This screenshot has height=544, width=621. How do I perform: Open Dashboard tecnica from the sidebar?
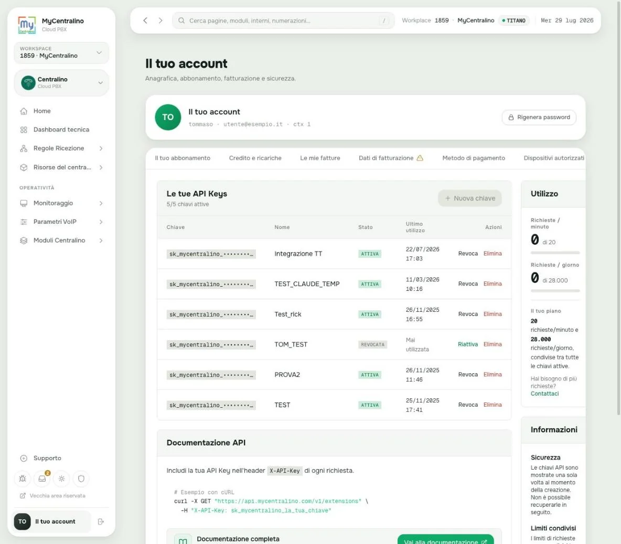(61, 129)
